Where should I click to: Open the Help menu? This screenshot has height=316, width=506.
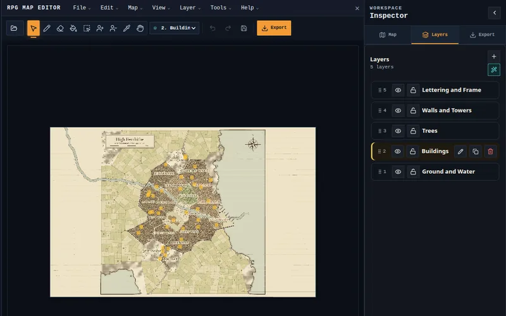click(250, 8)
